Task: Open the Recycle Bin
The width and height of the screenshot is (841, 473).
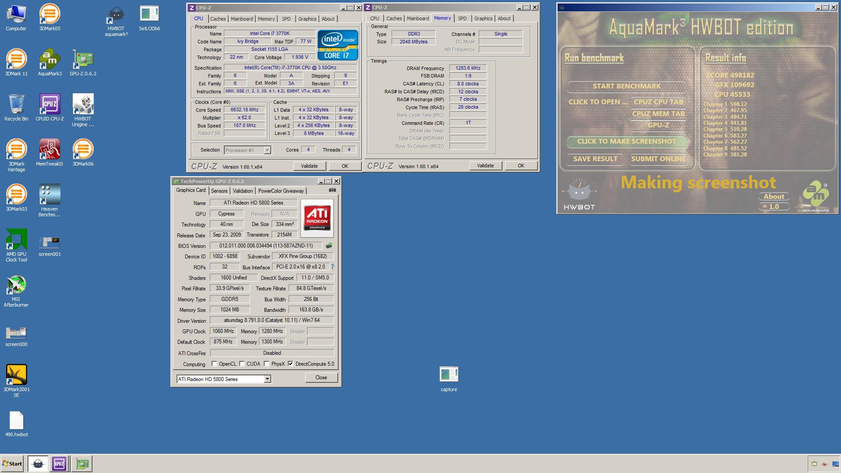Action: coord(16,108)
